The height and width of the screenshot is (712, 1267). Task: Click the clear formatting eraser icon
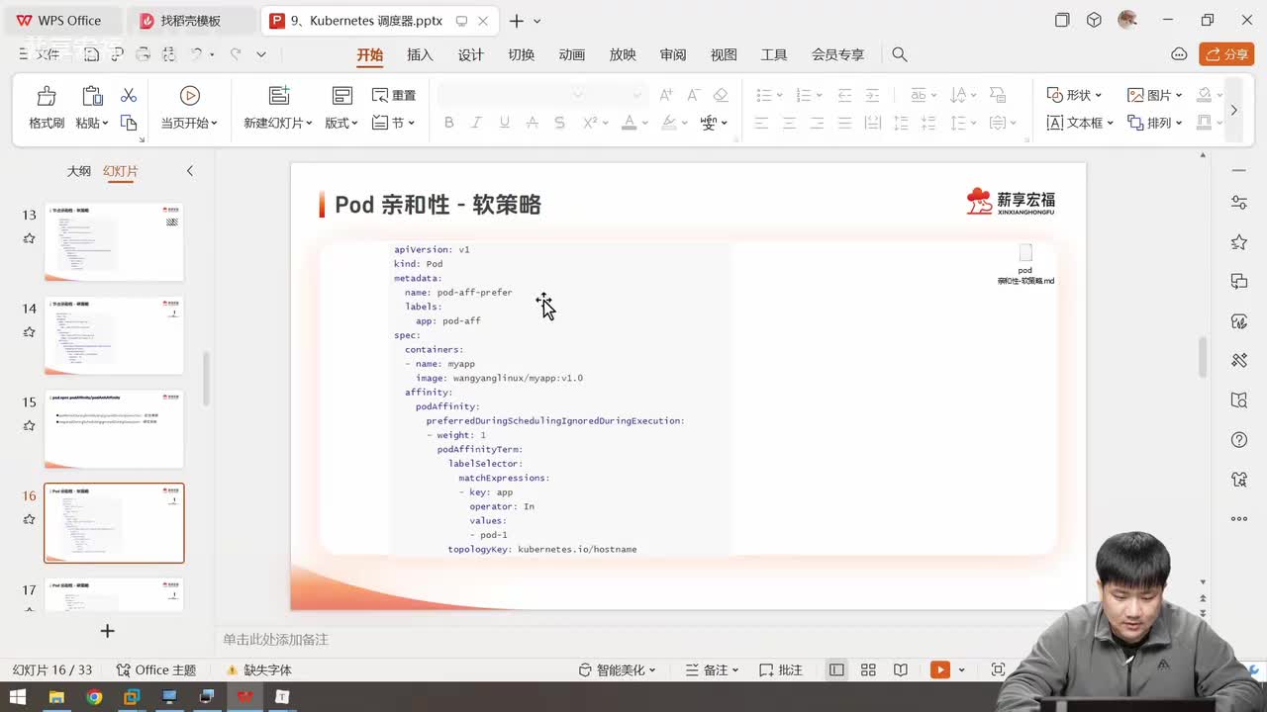721,95
